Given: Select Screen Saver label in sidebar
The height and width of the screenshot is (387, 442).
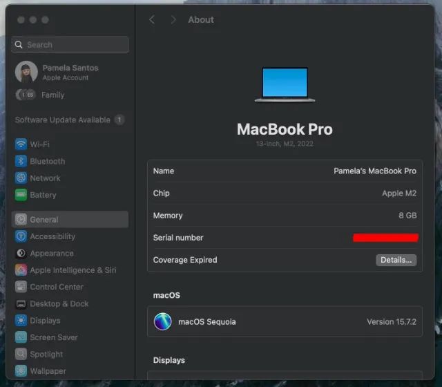Looking at the screenshot, I should click(x=54, y=337).
